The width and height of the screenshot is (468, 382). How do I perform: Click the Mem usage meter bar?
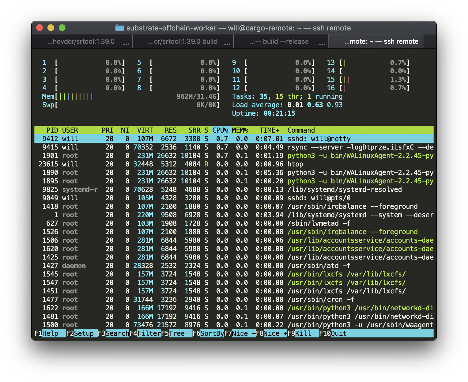131,96
